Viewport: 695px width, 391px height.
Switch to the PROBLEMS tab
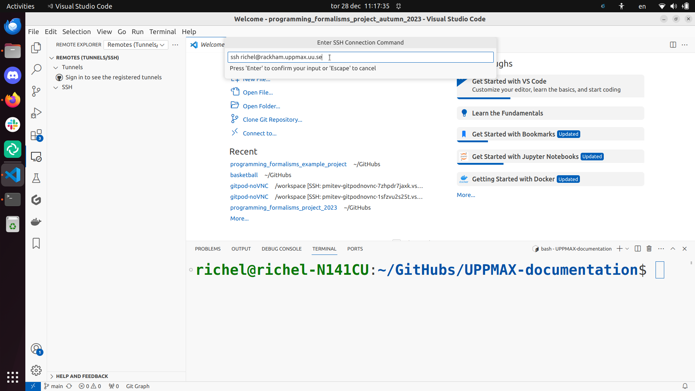click(x=207, y=249)
